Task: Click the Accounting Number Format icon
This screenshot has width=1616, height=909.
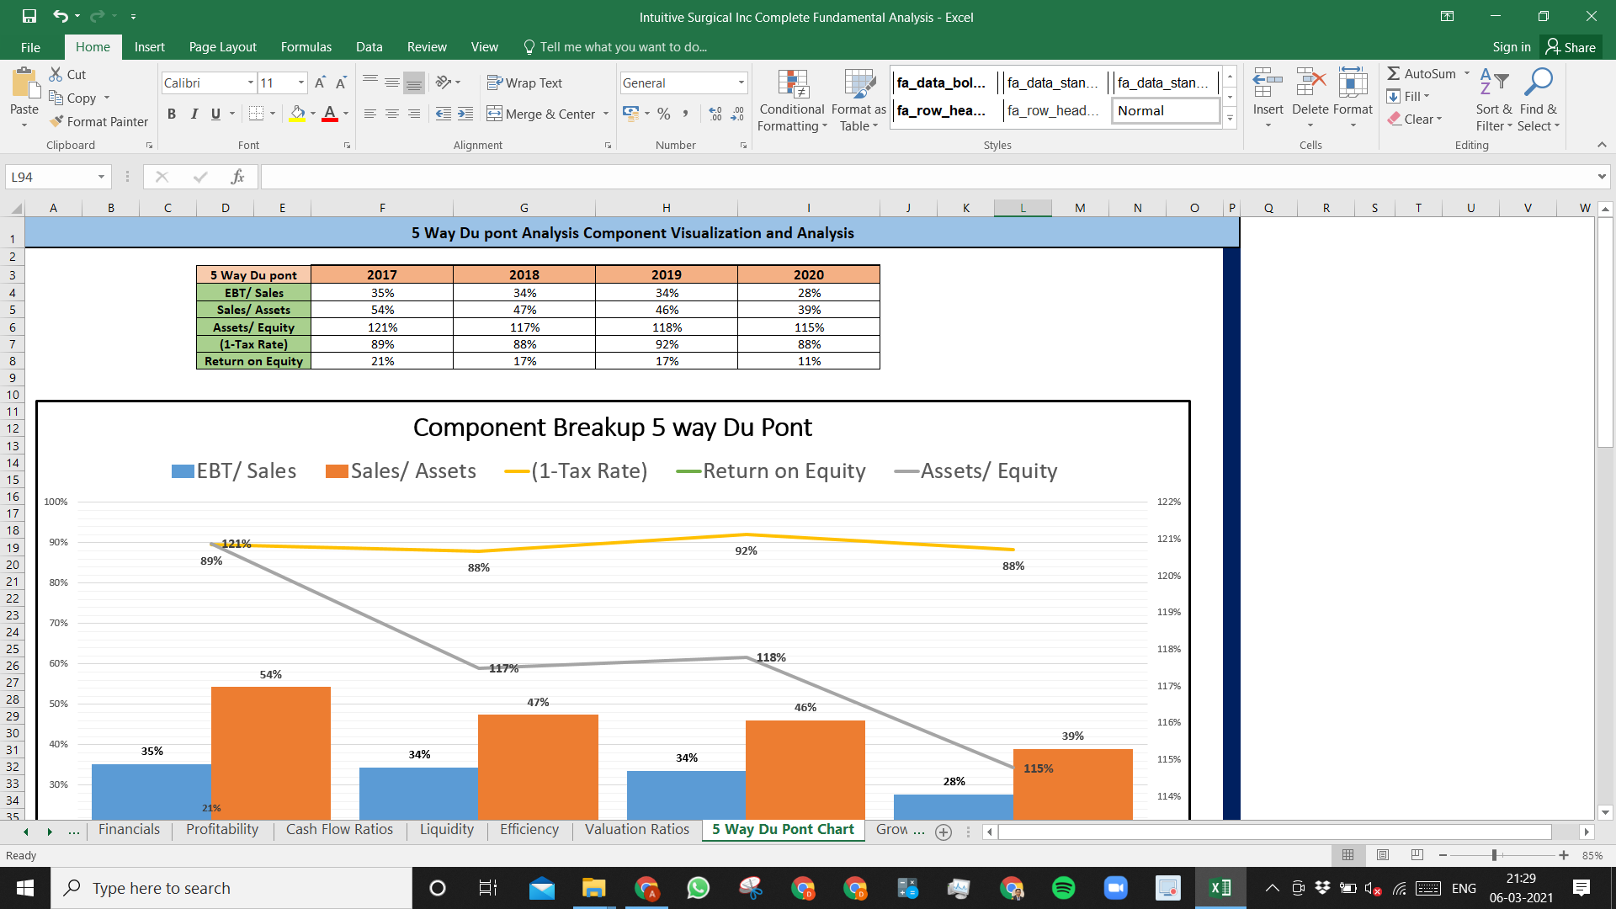Action: point(630,114)
